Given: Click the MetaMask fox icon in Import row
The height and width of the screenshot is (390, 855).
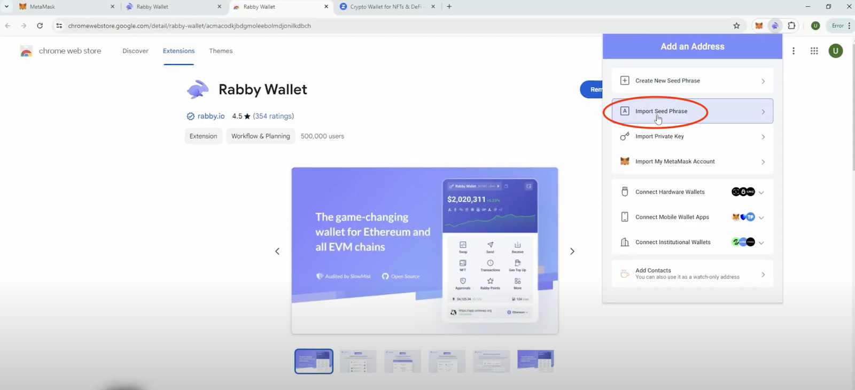Looking at the screenshot, I should click(x=625, y=161).
